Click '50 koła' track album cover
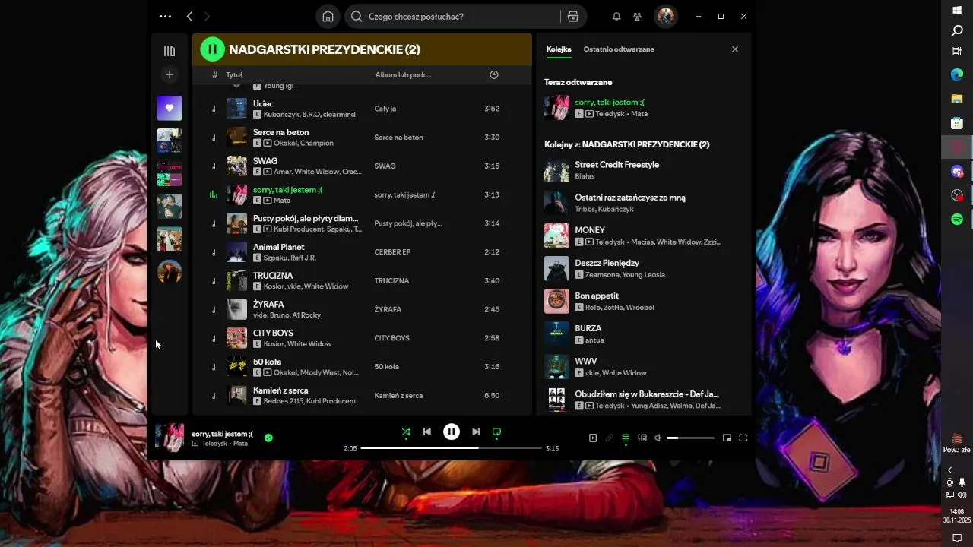Screen dimensions: 973x547 [236, 367]
